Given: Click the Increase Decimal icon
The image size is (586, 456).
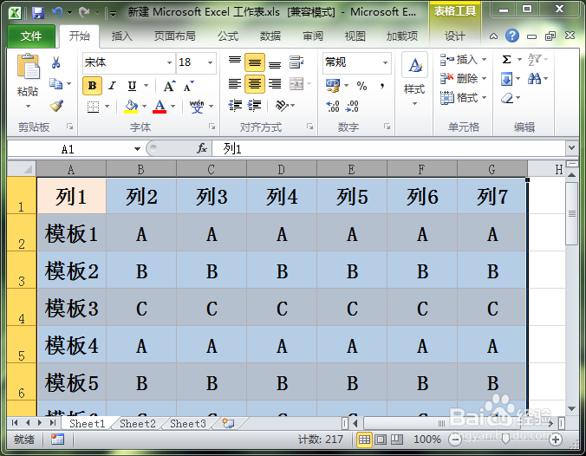Looking at the screenshot, I should click(332, 106).
